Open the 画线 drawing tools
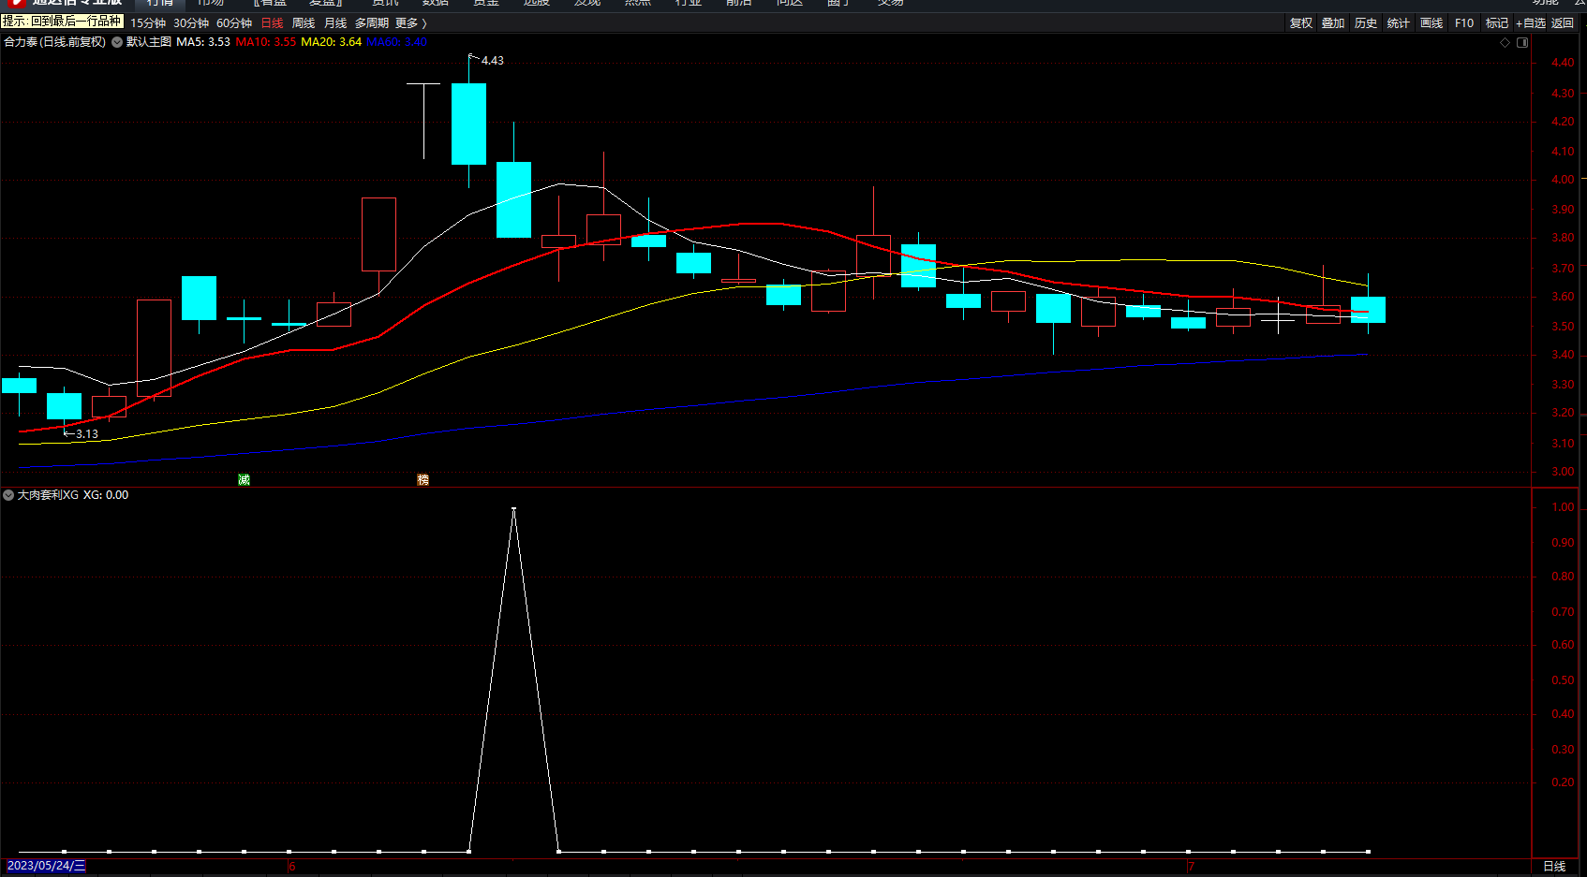The image size is (1587, 877). pyautogui.click(x=1431, y=23)
